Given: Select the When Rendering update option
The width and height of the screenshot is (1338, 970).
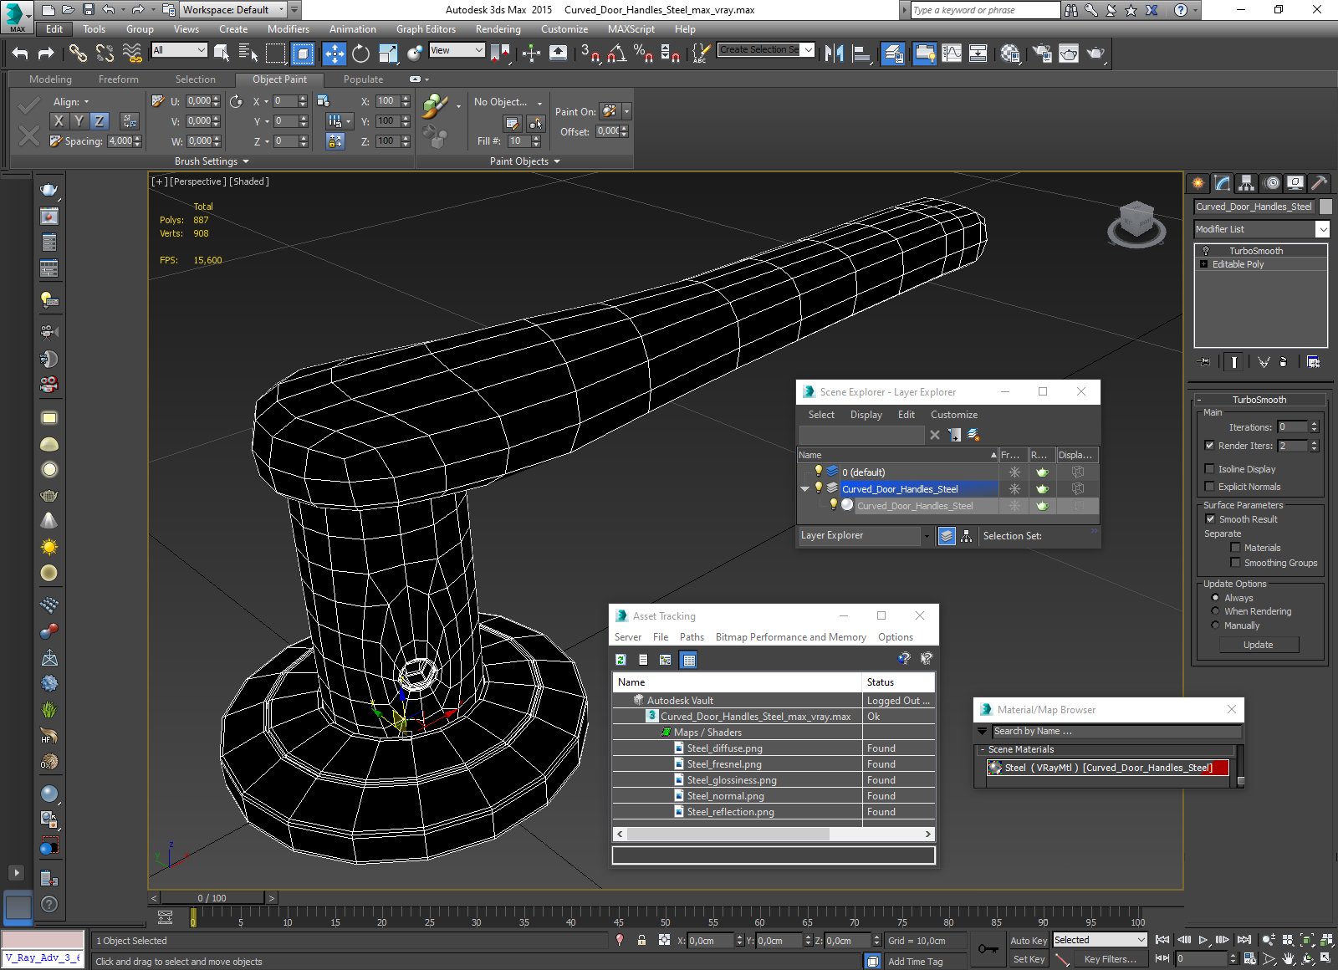Looking at the screenshot, I should 1215,611.
